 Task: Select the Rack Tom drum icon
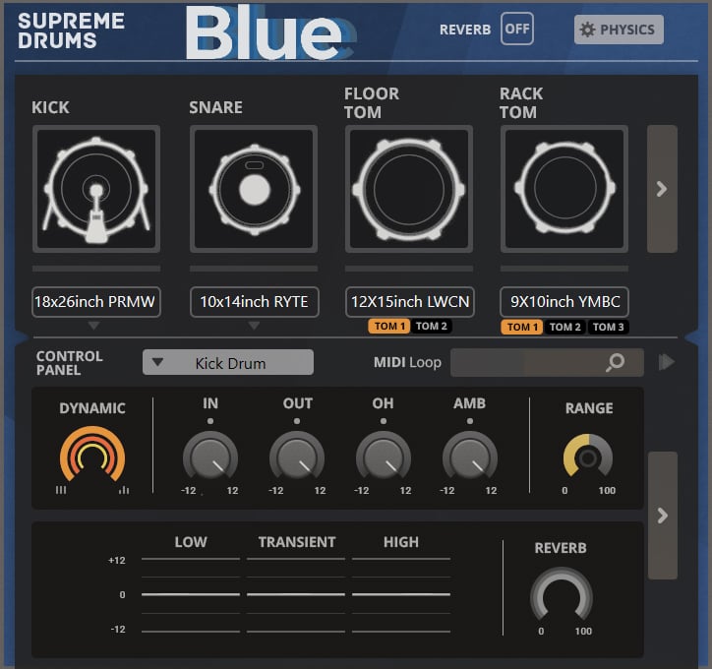pyautogui.click(x=564, y=189)
